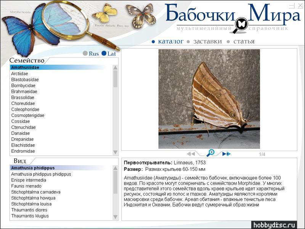Click the butterfly magnifier logo in title
This screenshot has width=305, height=229.
(240, 24)
